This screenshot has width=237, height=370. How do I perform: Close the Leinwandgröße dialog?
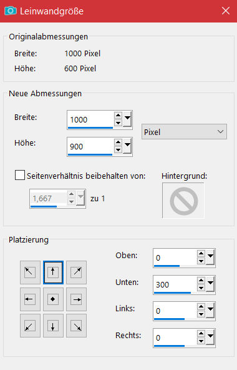[225, 11]
